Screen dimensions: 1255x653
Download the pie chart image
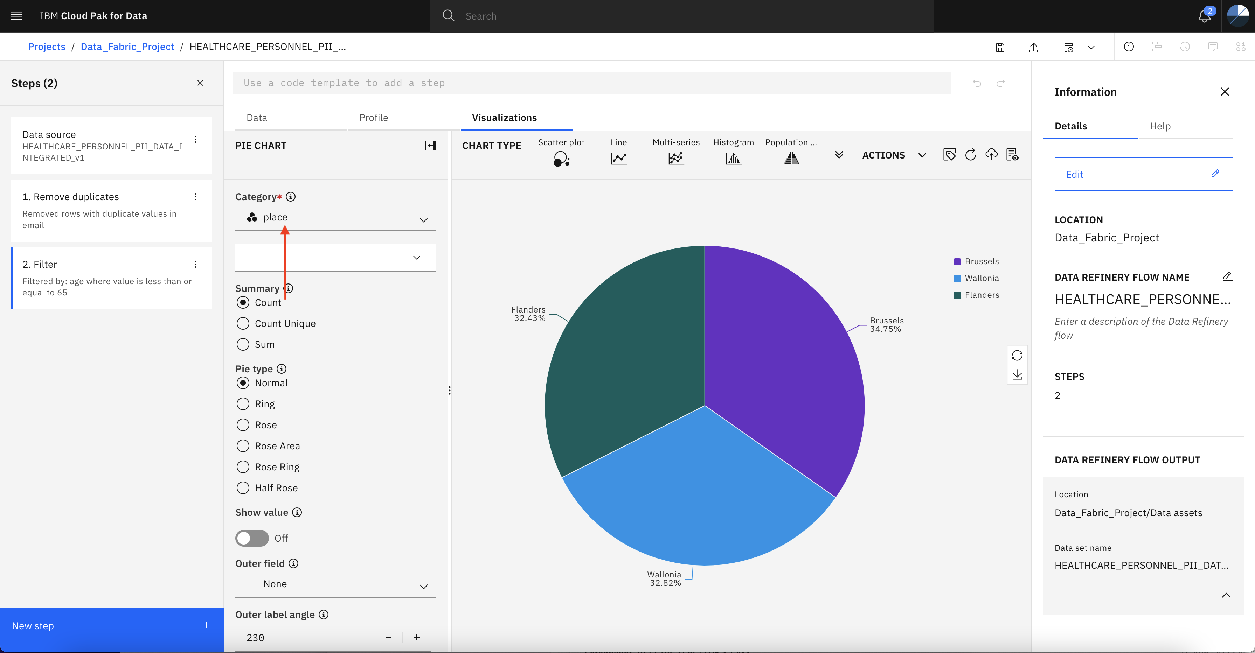pyautogui.click(x=1017, y=374)
